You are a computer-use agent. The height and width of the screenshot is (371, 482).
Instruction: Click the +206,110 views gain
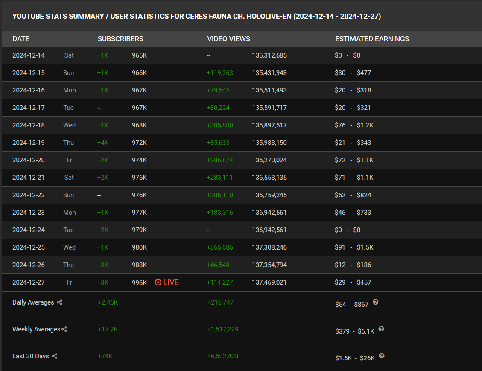pos(219,195)
